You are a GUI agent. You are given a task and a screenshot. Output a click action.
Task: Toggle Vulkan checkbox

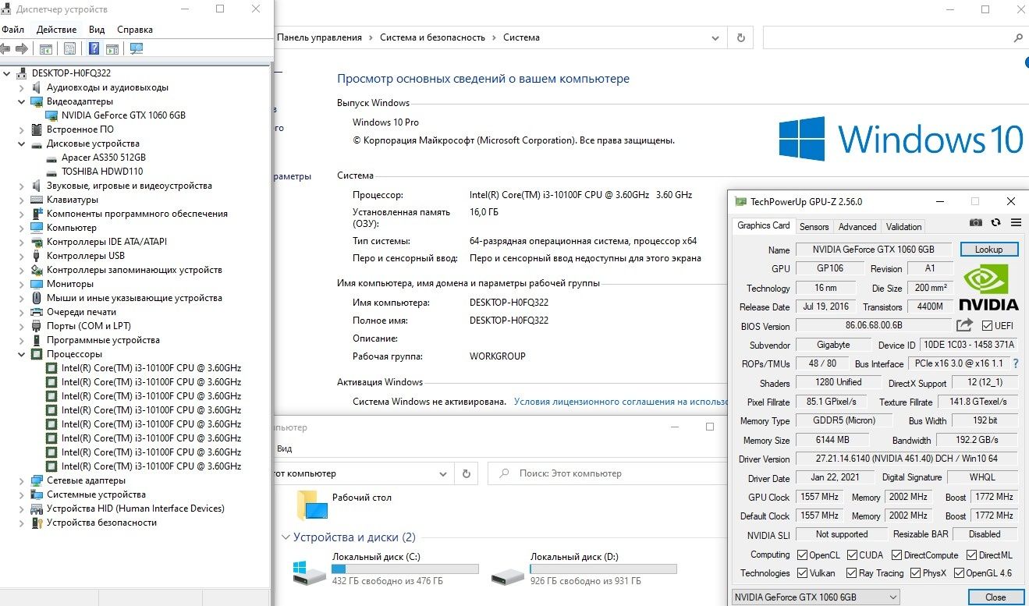(x=802, y=573)
